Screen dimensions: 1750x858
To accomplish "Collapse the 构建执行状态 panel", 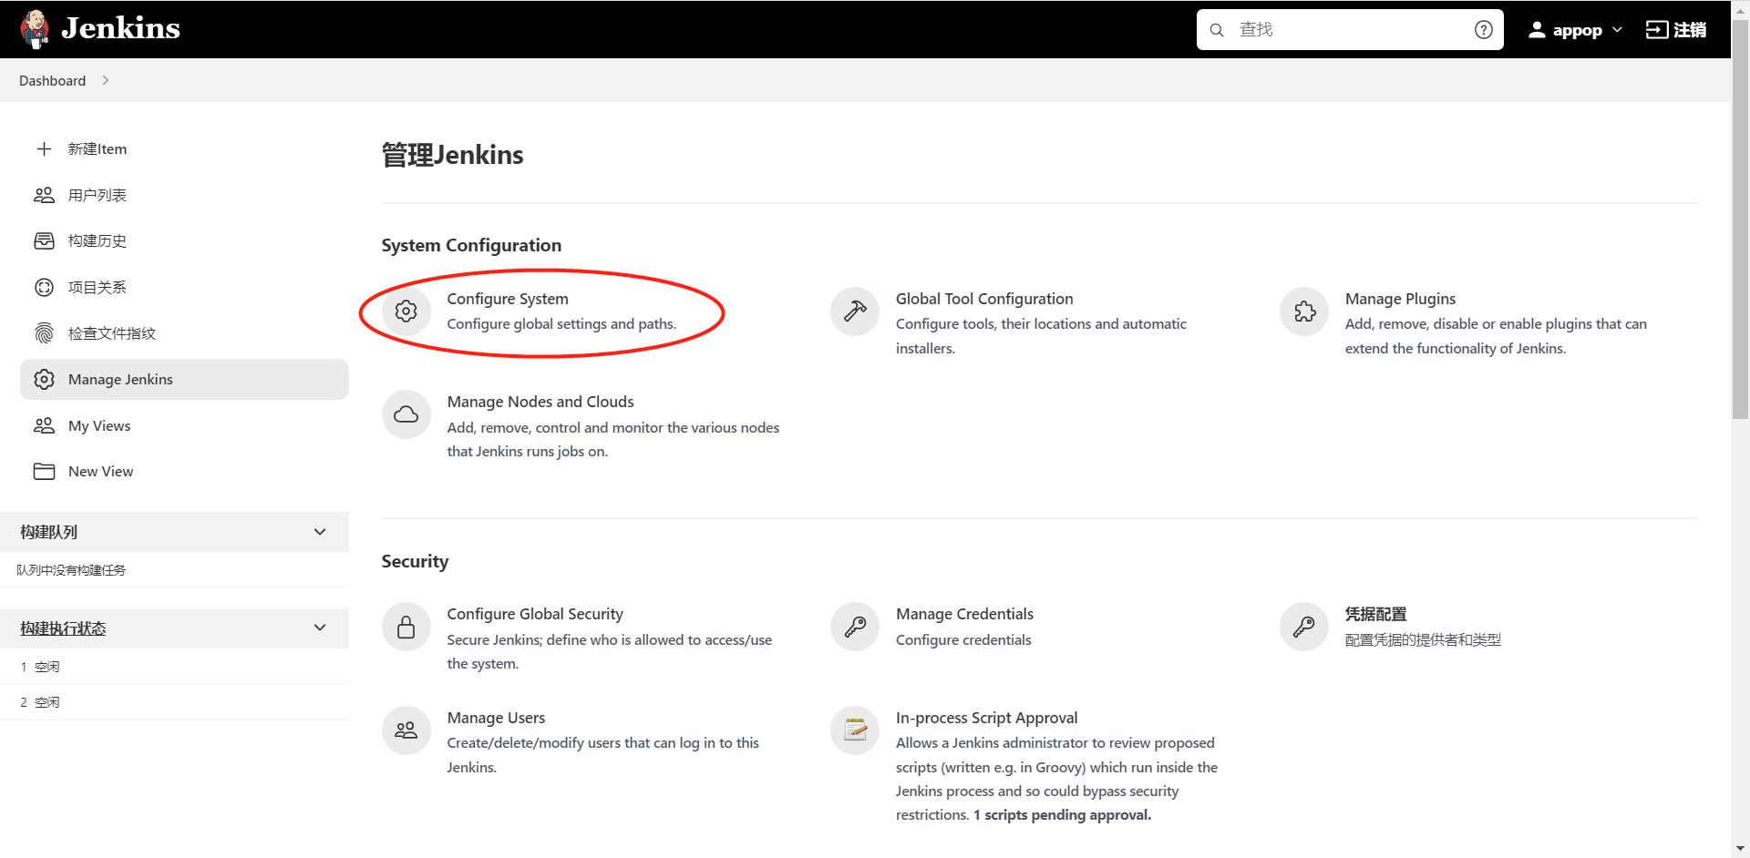I will (320, 628).
